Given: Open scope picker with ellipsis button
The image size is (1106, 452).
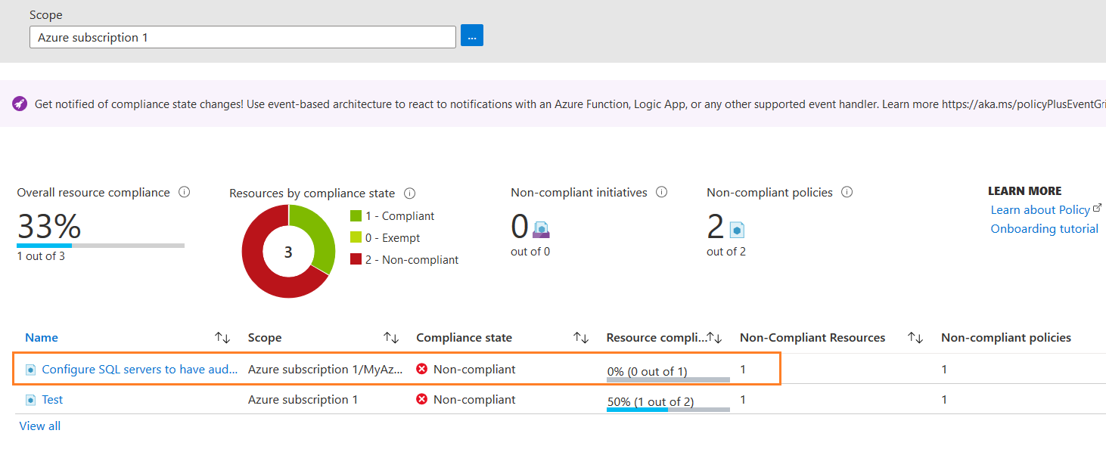Looking at the screenshot, I should tap(472, 36).
